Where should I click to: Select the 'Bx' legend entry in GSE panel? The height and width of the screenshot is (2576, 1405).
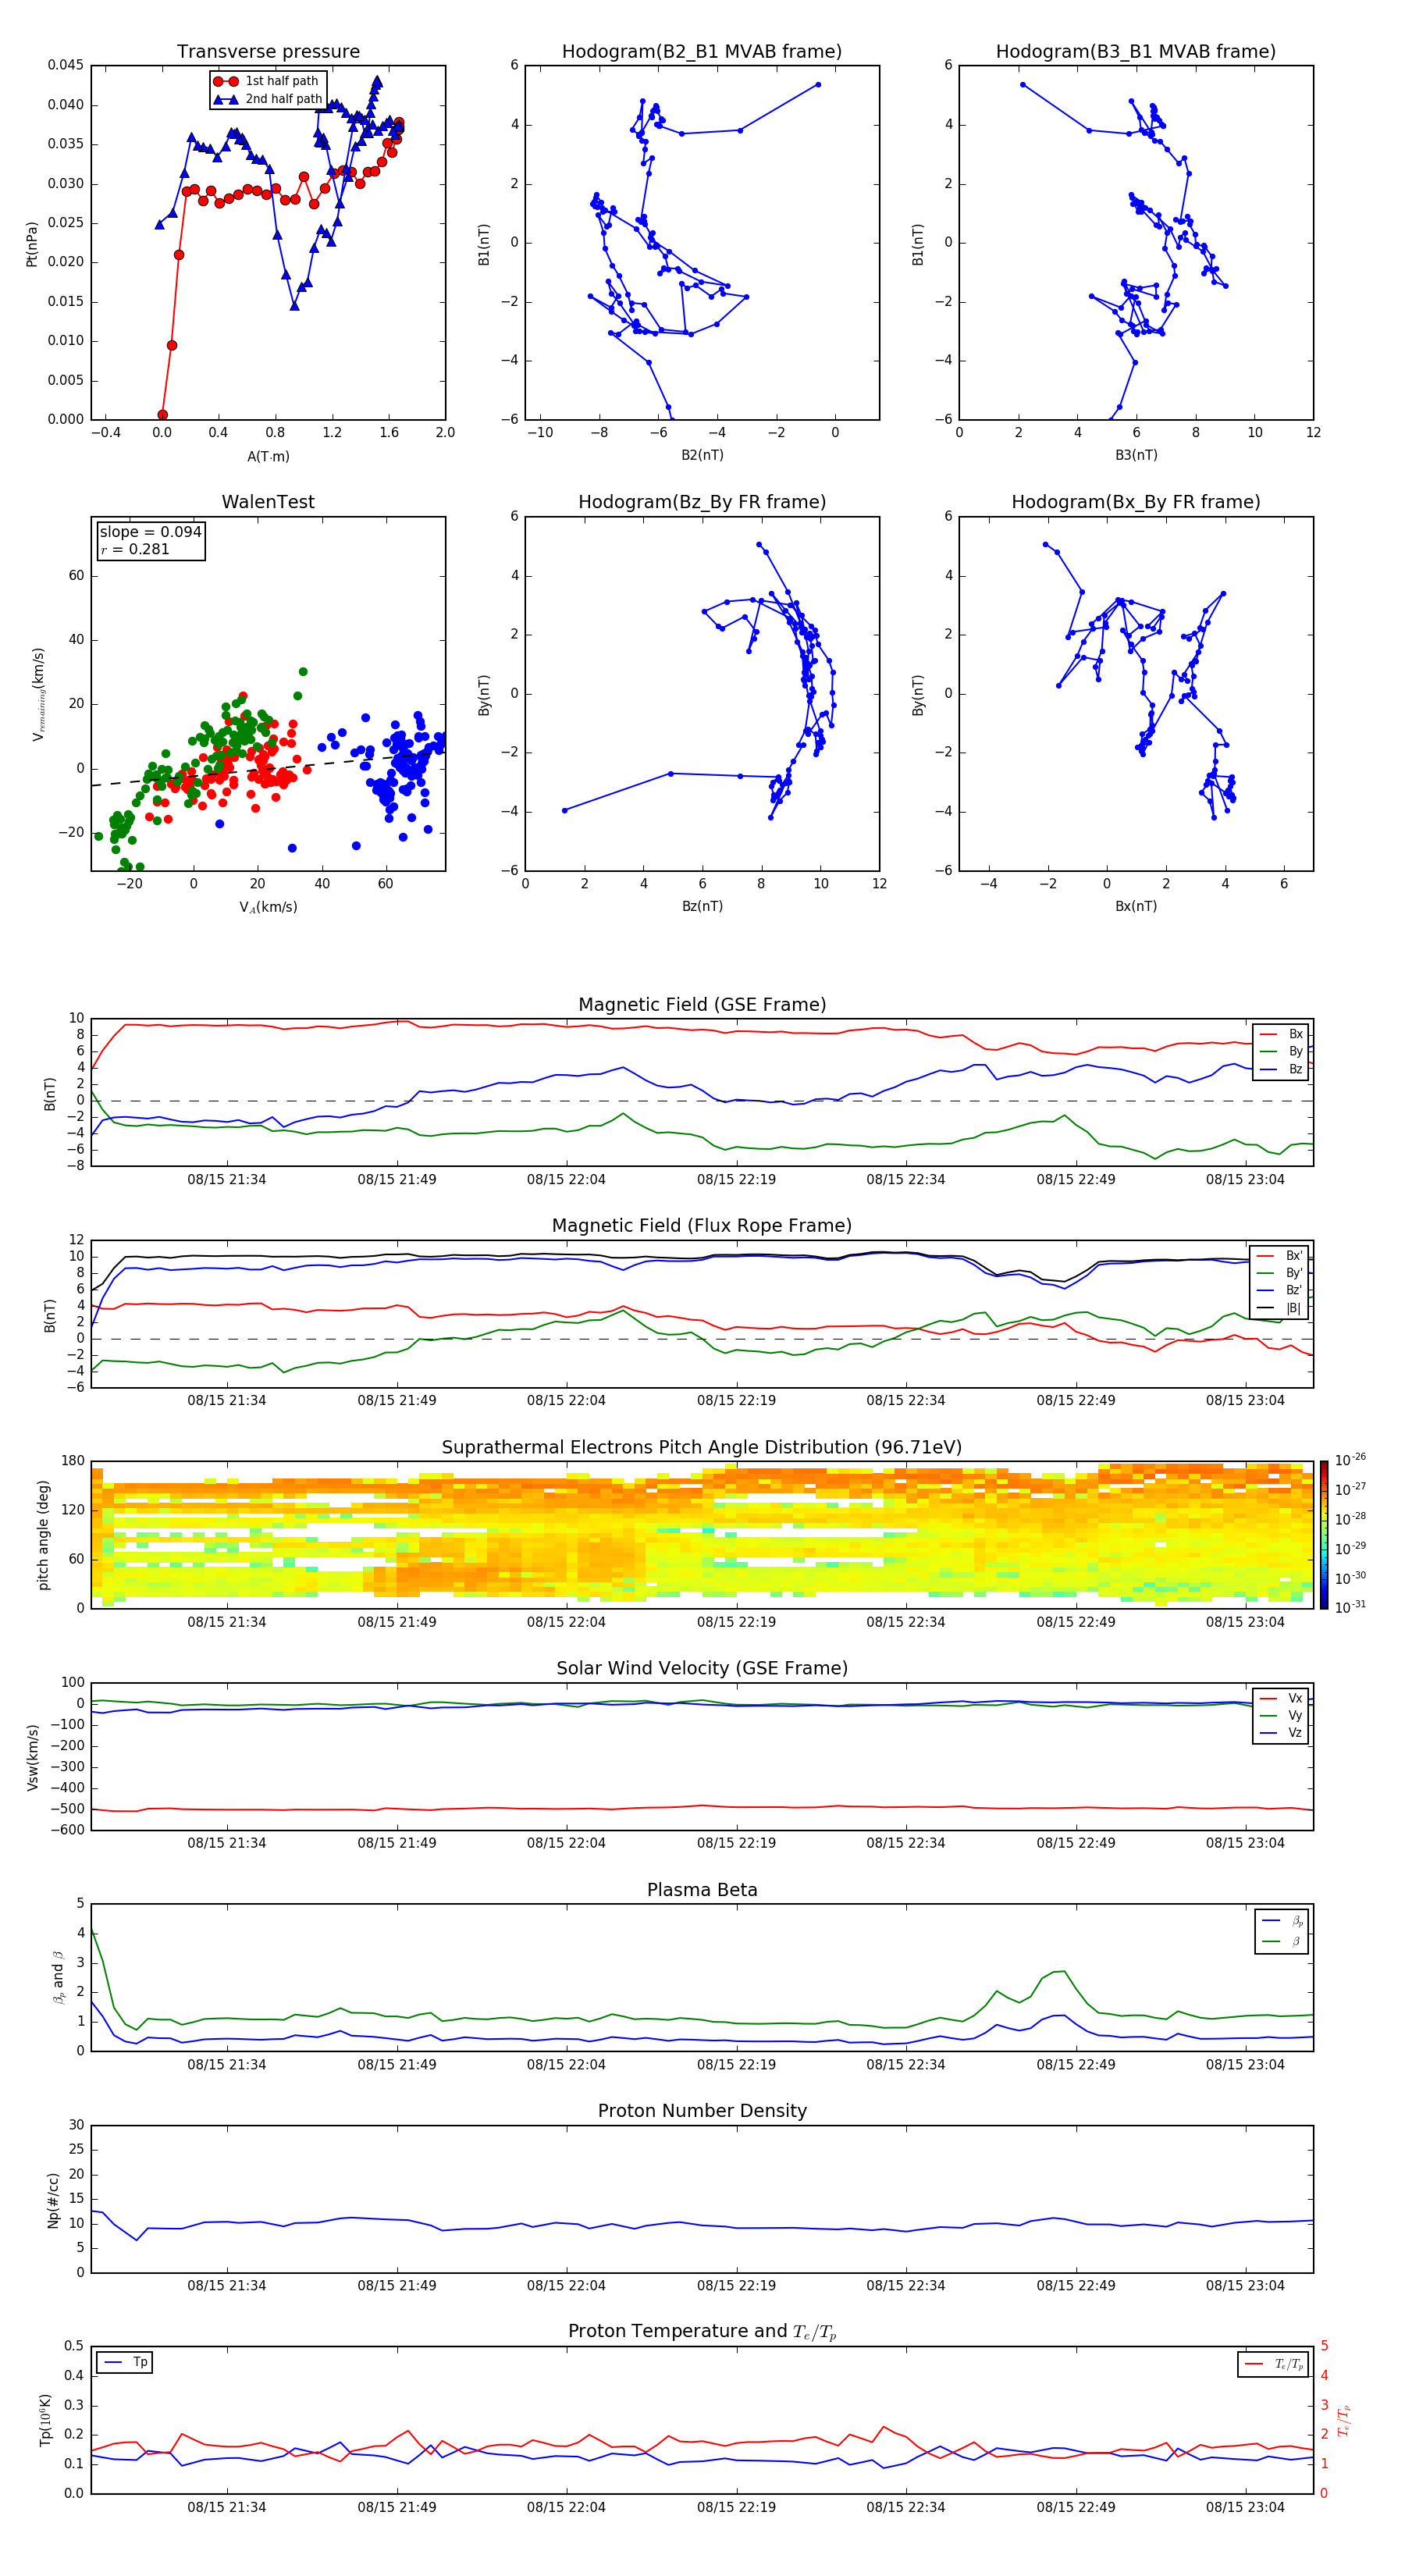coord(1281,1034)
